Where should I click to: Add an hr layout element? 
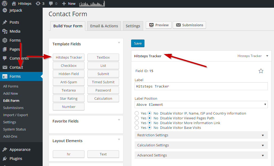(69, 154)
